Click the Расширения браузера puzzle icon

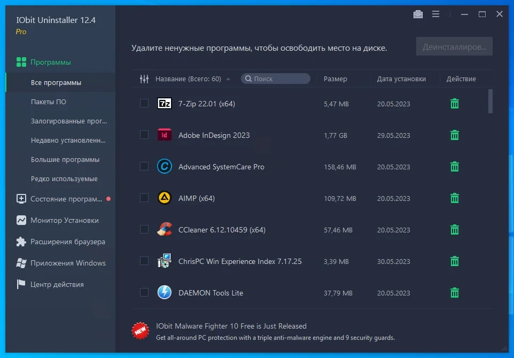tap(21, 242)
